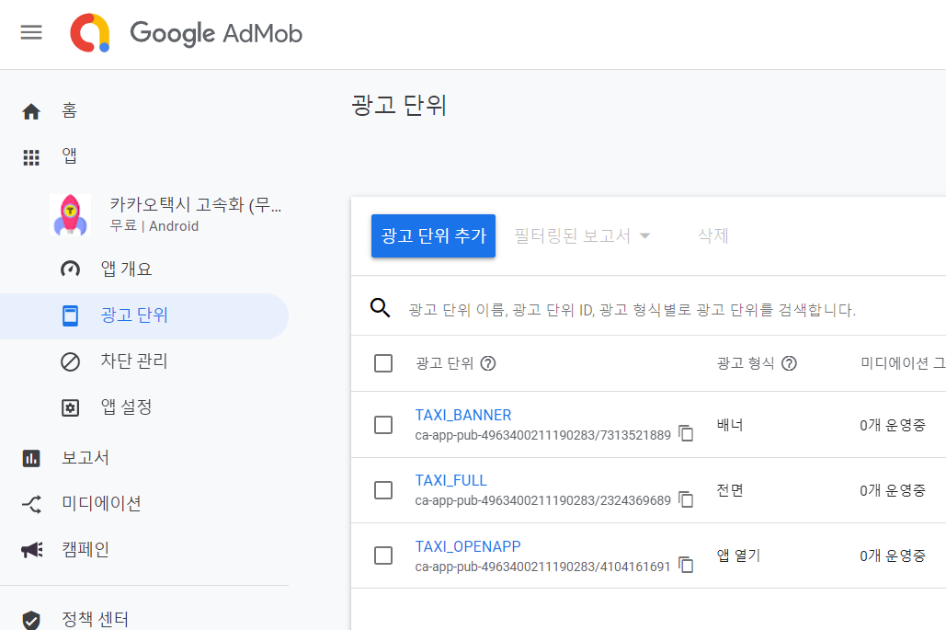Open 미디에이션 in sidebar
The width and height of the screenshot is (946, 630).
(x=101, y=503)
